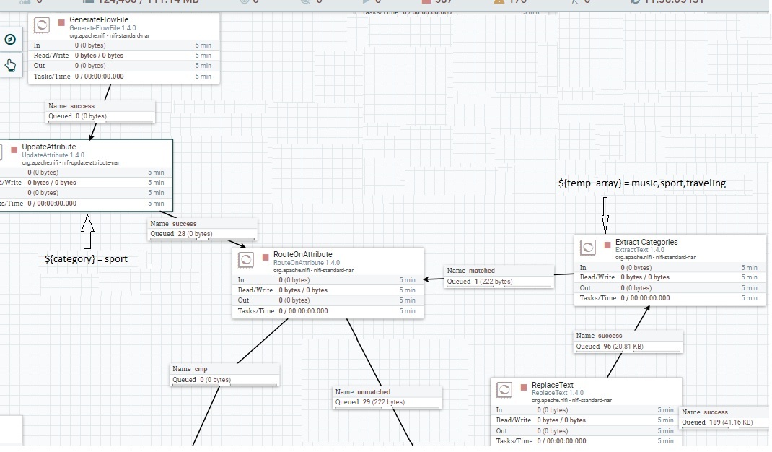
Task: Click the red stopped indicator on RouteOnAttribute
Action: [264, 256]
